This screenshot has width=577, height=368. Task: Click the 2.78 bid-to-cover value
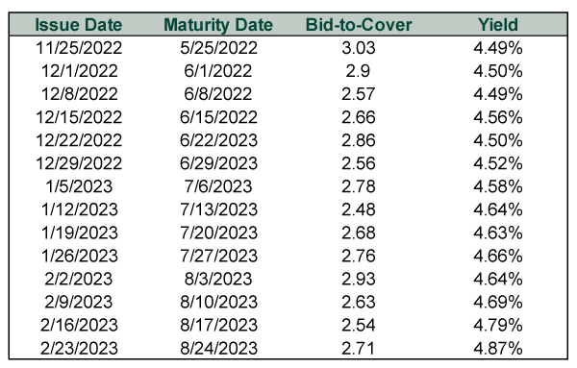point(359,186)
